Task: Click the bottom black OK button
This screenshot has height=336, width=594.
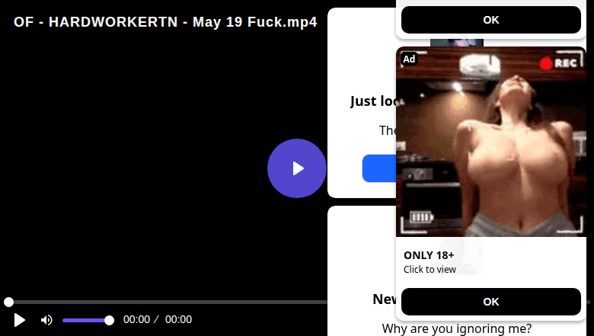Action: click(x=491, y=302)
